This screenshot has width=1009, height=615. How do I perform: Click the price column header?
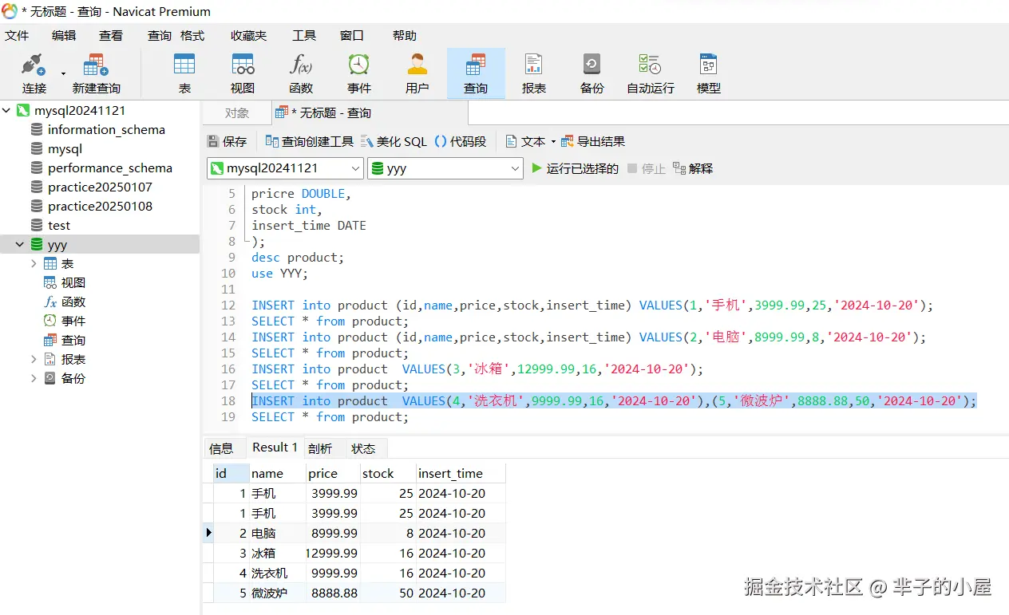[333, 473]
